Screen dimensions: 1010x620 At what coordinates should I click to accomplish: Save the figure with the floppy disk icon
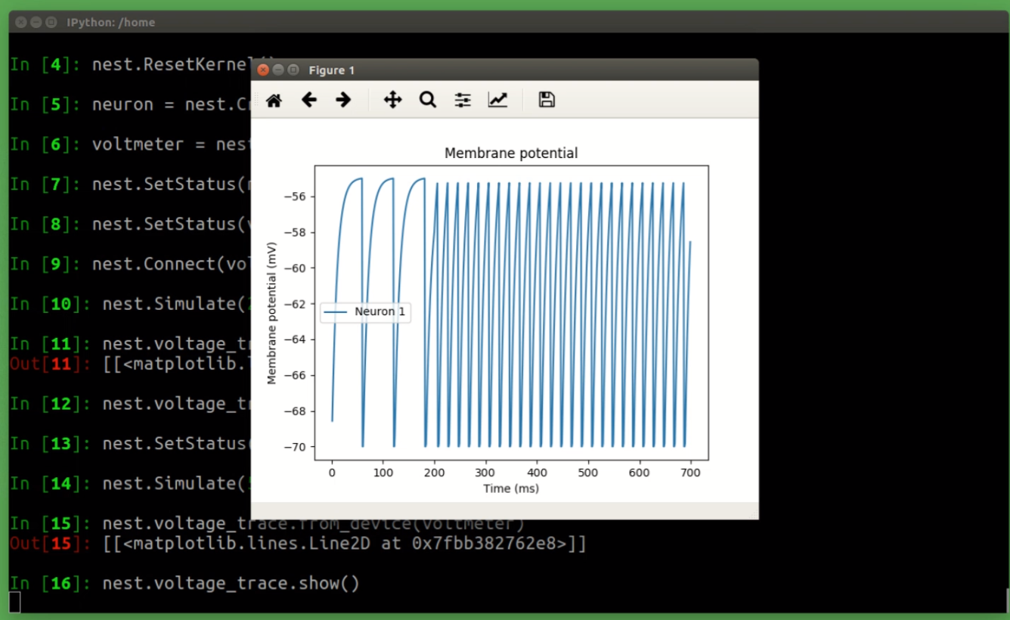click(x=547, y=100)
